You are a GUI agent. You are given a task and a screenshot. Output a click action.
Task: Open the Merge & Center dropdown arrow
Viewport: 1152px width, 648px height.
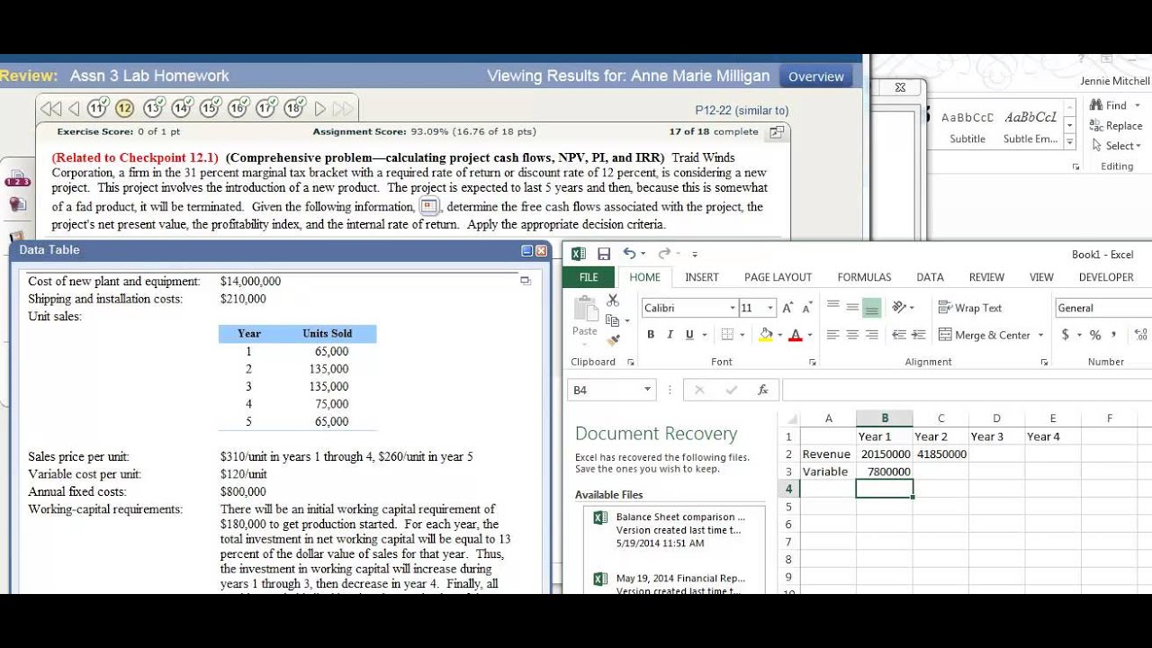point(1041,335)
